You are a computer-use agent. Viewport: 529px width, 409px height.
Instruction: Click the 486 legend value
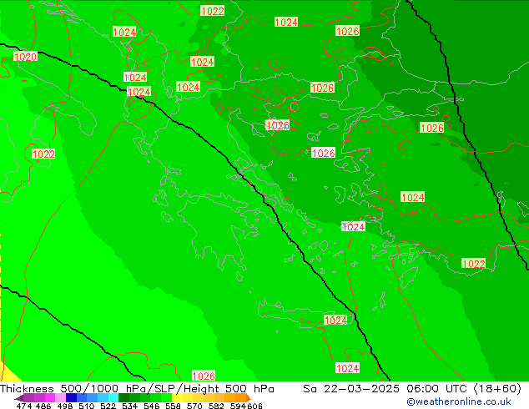click(43, 406)
